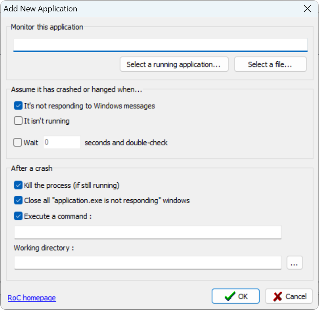Viewport: 319px width, 310px height.
Task: Click the Execute a command text field
Action: (147, 232)
